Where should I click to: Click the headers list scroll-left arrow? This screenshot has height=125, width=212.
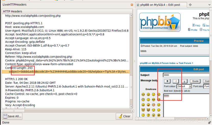(2, 111)
